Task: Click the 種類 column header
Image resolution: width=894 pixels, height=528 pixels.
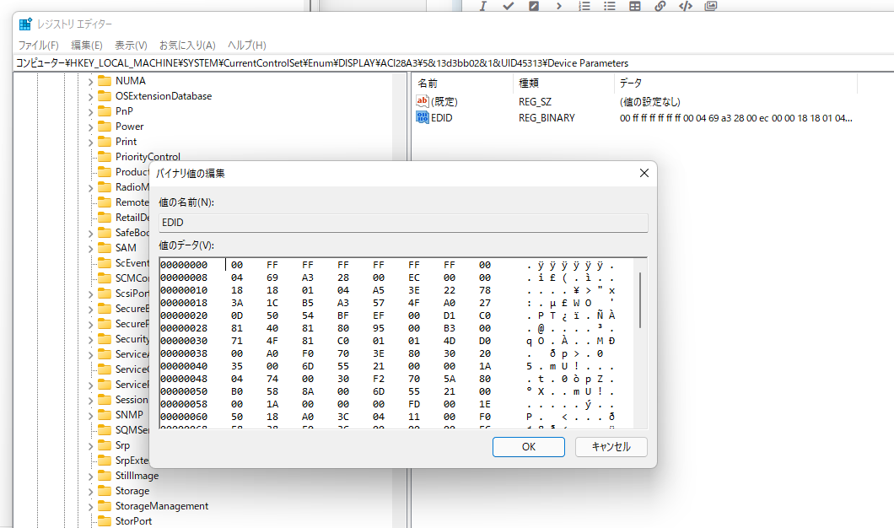Action: tap(529, 84)
